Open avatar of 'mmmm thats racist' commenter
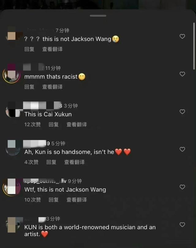Image resolution: width=196 pixels, height=248 pixels. (x=11, y=74)
